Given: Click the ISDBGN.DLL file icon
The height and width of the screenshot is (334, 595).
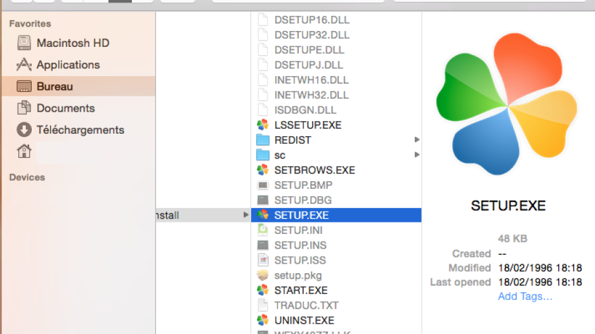Looking at the screenshot, I should pos(263,110).
